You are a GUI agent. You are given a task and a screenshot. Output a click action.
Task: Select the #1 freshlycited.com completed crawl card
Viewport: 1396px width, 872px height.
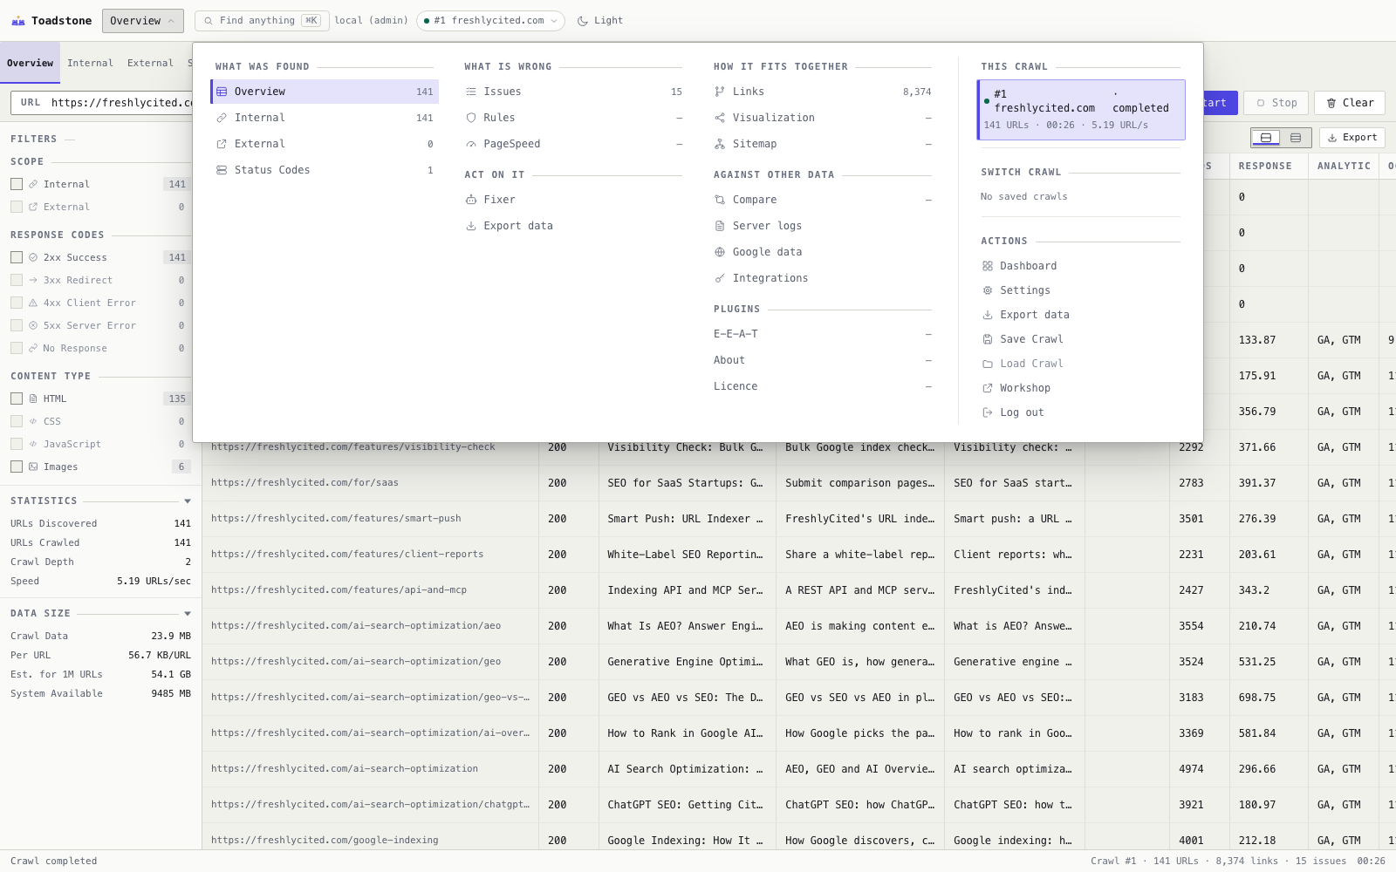click(x=1081, y=110)
